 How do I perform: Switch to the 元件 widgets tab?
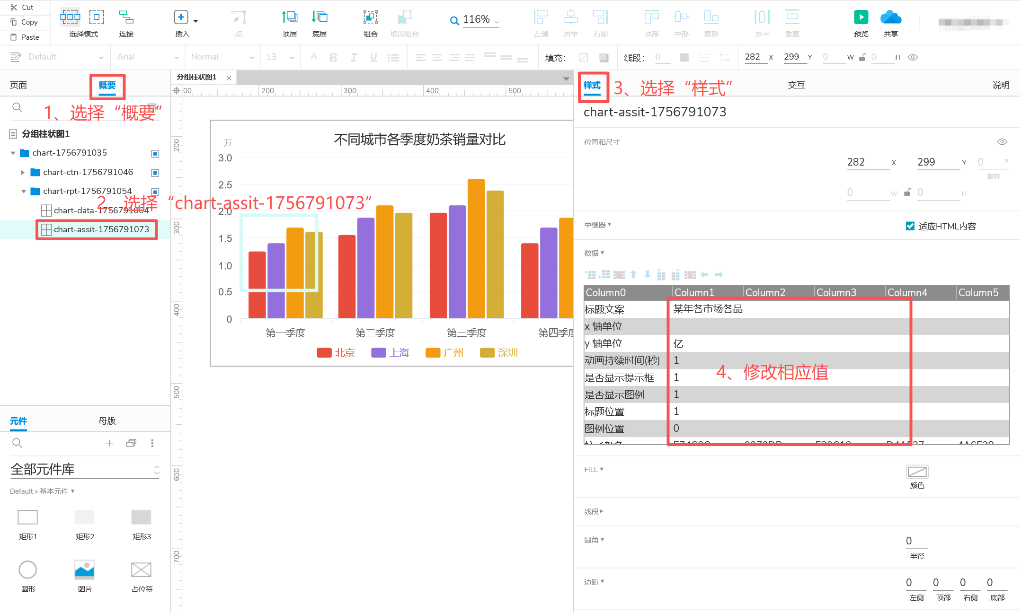click(18, 421)
